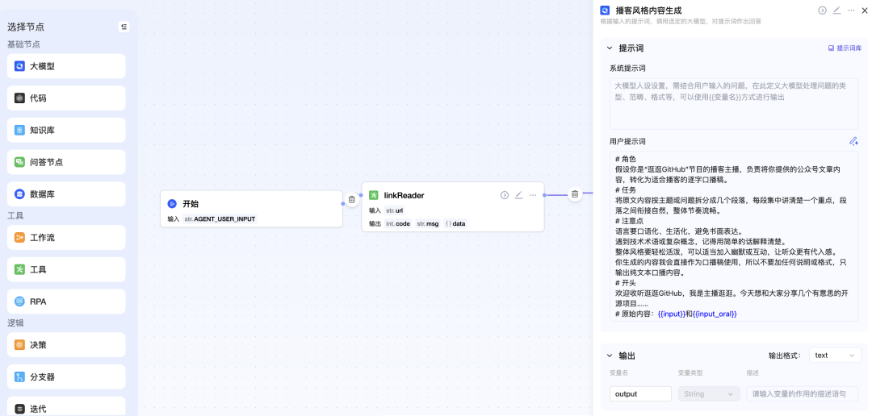This screenshot has height=416, width=872.
Task: Click the data output tag
Action: [455, 224]
